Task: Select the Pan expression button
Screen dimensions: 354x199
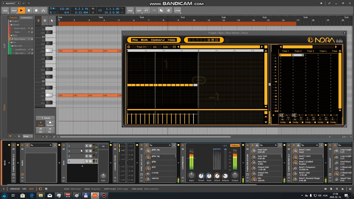Action: 50,130
